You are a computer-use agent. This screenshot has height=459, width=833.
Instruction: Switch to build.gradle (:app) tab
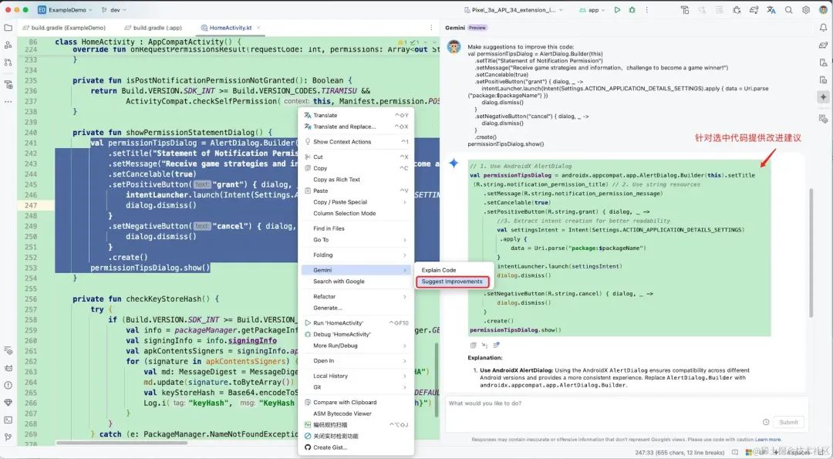point(153,28)
